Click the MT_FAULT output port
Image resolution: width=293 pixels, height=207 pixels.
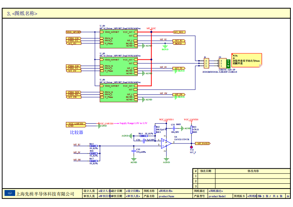click(203, 144)
